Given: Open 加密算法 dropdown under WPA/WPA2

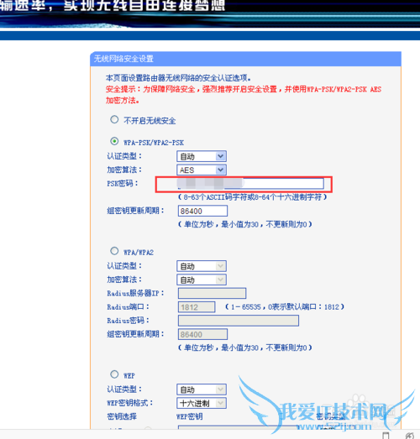Looking at the screenshot, I should tap(202, 280).
